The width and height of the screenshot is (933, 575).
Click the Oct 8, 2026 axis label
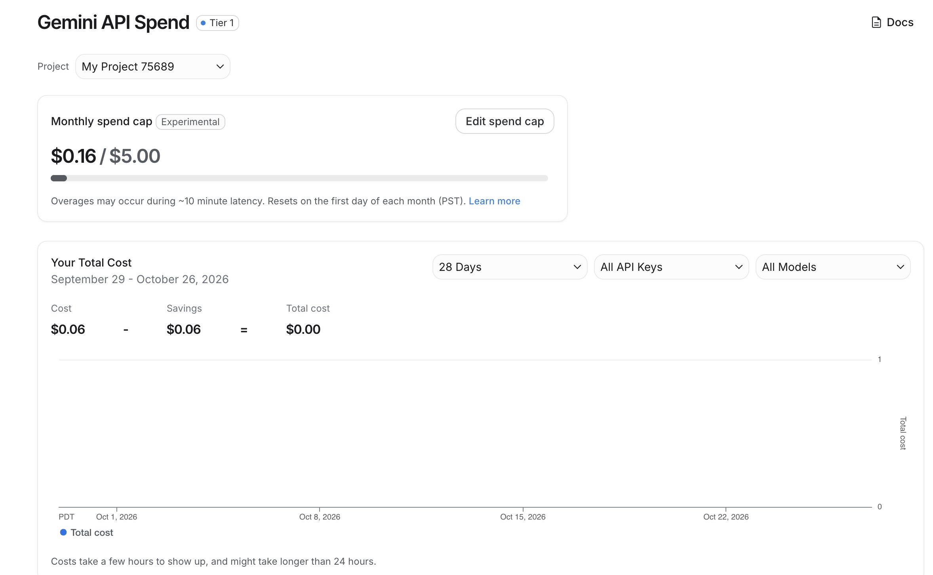tap(320, 517)
